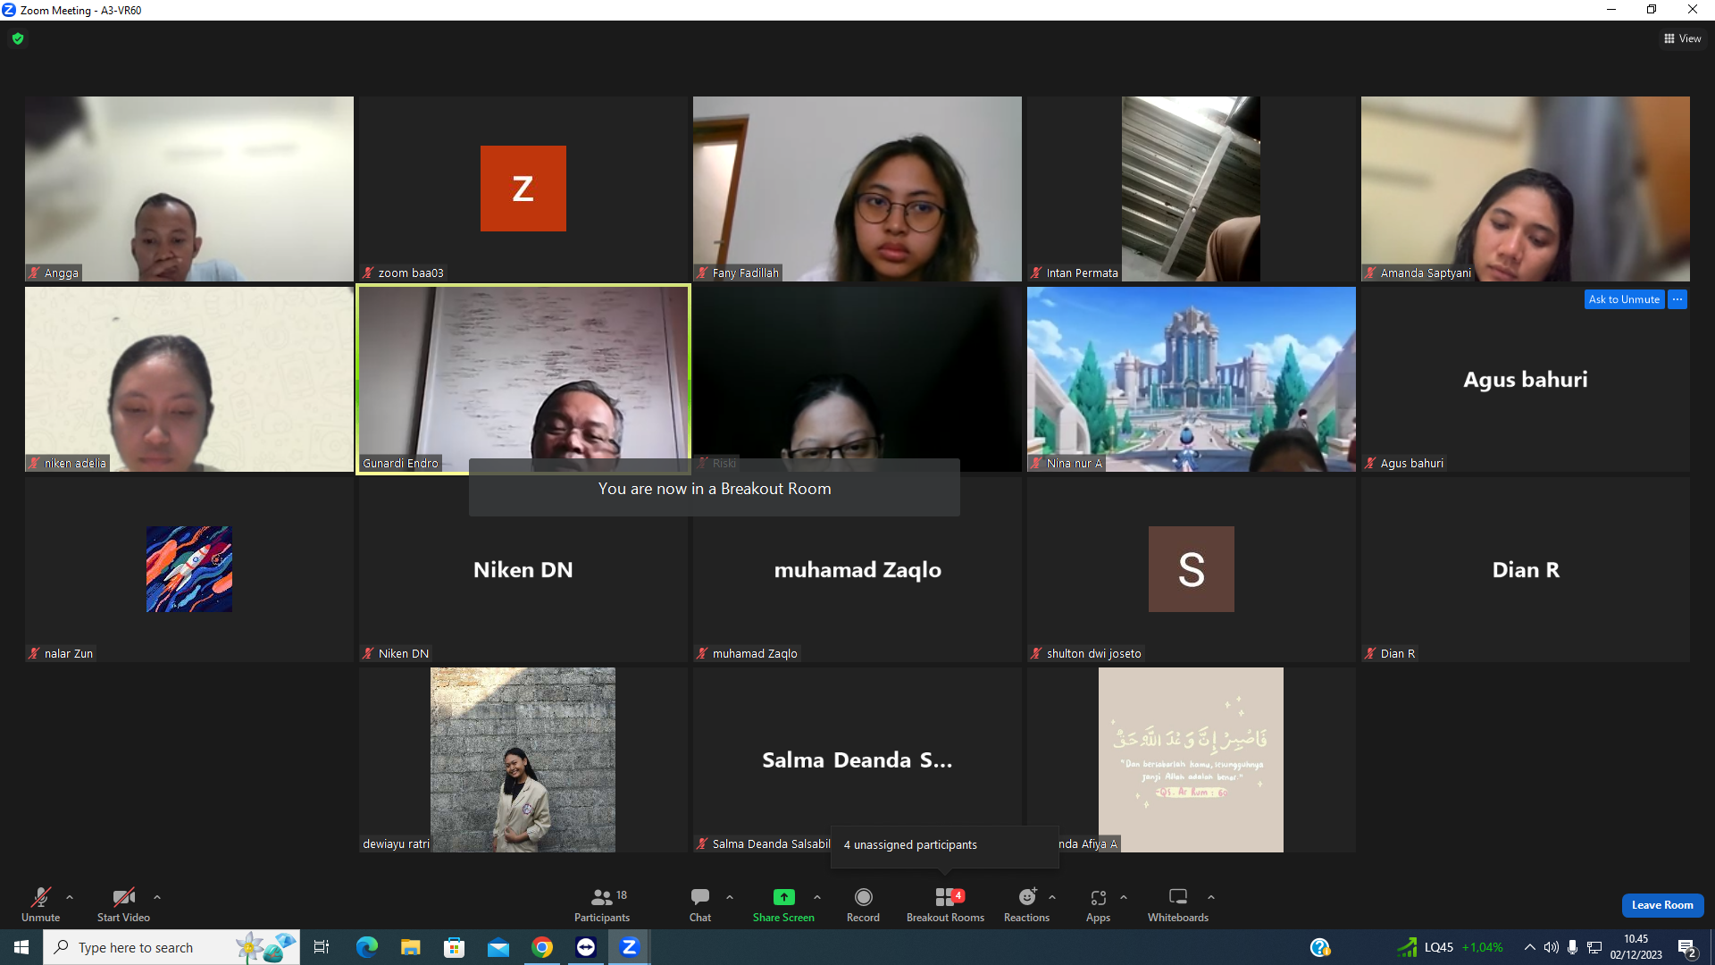Click the Nina nur A name label
The image size is (1715, 965).
pyautogui.click(x=1074, y=464)
